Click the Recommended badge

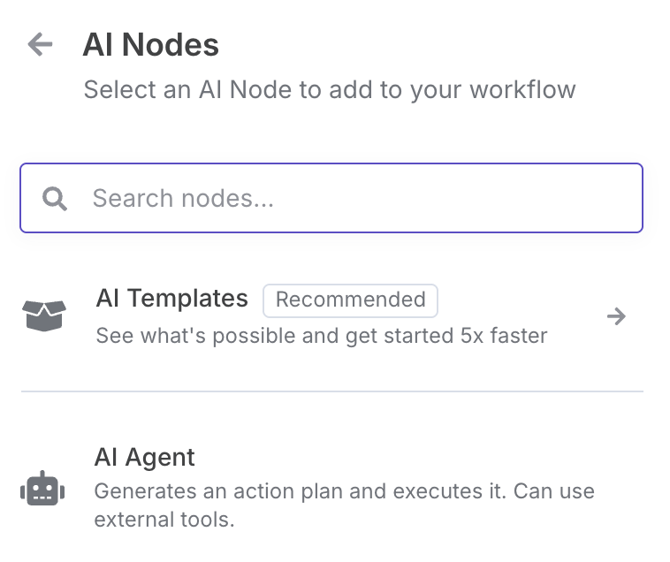(x=350, y=300)
